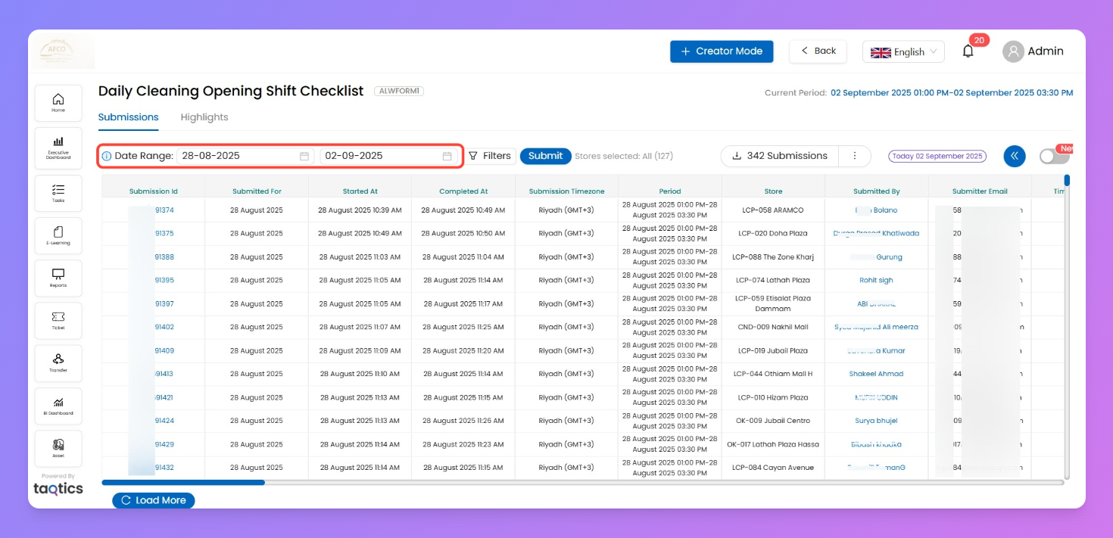
Task: Open the start date calendar icon
Action: click(x=304, y=156)
